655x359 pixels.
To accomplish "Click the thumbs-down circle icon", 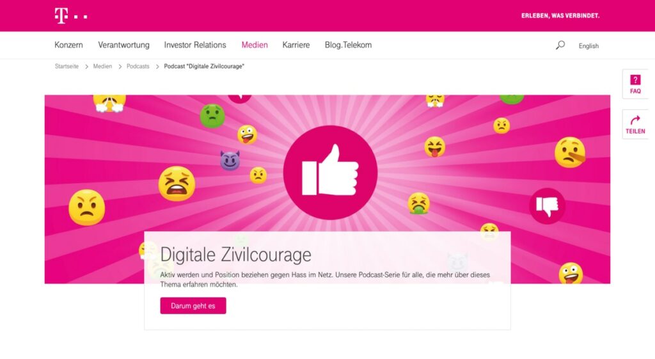I will tap(547, 205).
